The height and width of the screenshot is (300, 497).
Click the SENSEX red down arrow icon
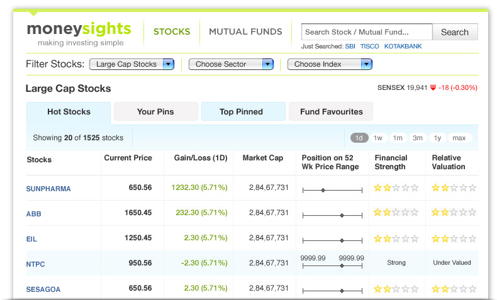[x=433, y=88]
